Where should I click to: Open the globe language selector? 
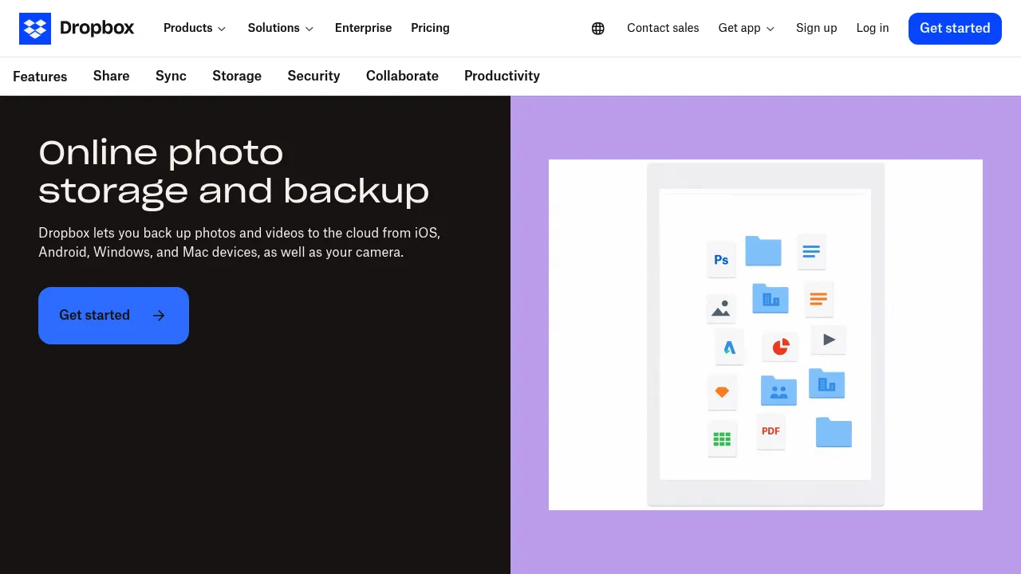click(598, 29)
